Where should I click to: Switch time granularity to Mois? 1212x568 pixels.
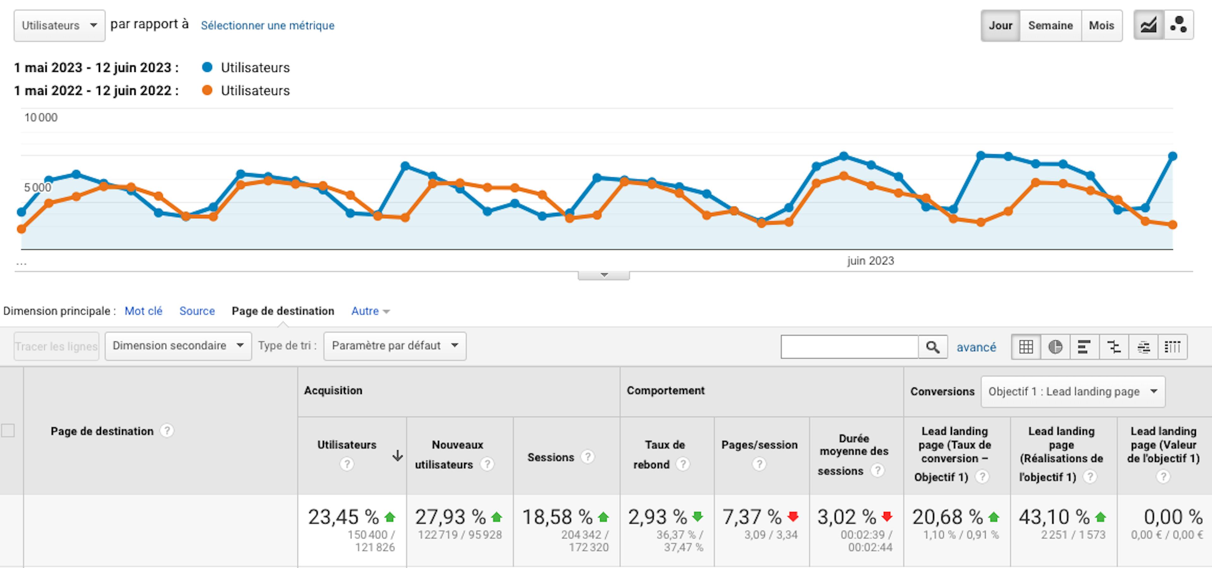point(1102,26)
